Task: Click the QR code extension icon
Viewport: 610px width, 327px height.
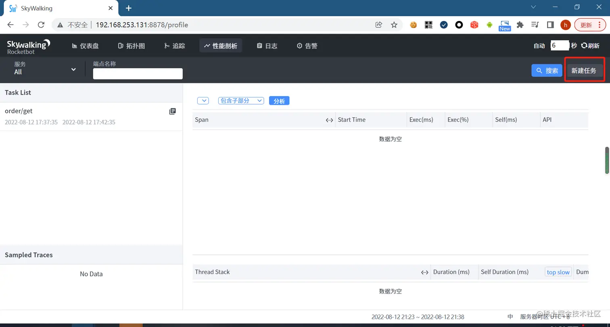Action: [x=428, y=25]
